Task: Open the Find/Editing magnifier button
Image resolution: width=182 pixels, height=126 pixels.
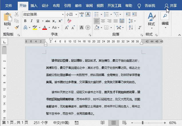Action: pos(165,16)
